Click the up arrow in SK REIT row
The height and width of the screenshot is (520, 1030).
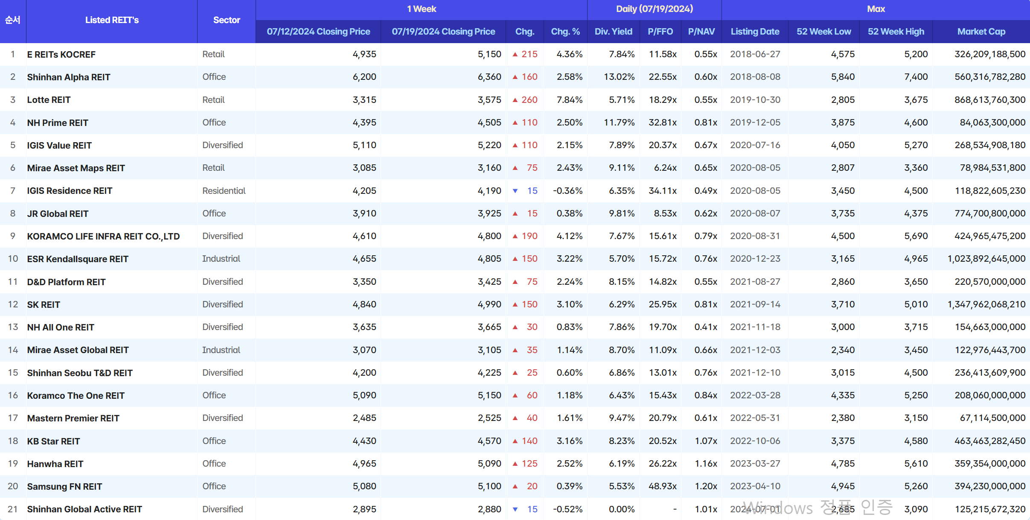(x=515, y=304)
